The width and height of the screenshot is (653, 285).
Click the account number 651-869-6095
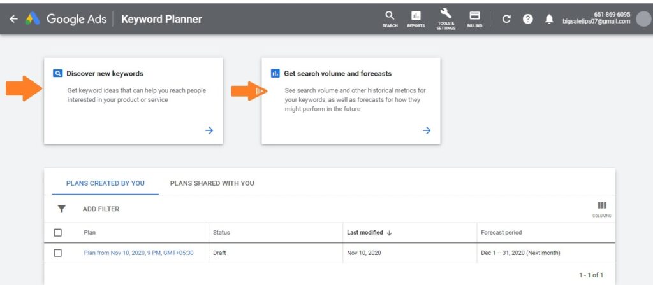tap(612, 15)
